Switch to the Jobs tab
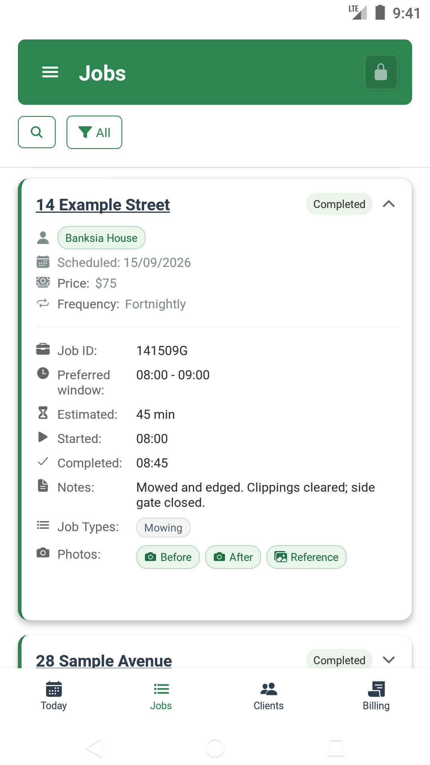Screen dimensions: 430x765 point(161,696)
